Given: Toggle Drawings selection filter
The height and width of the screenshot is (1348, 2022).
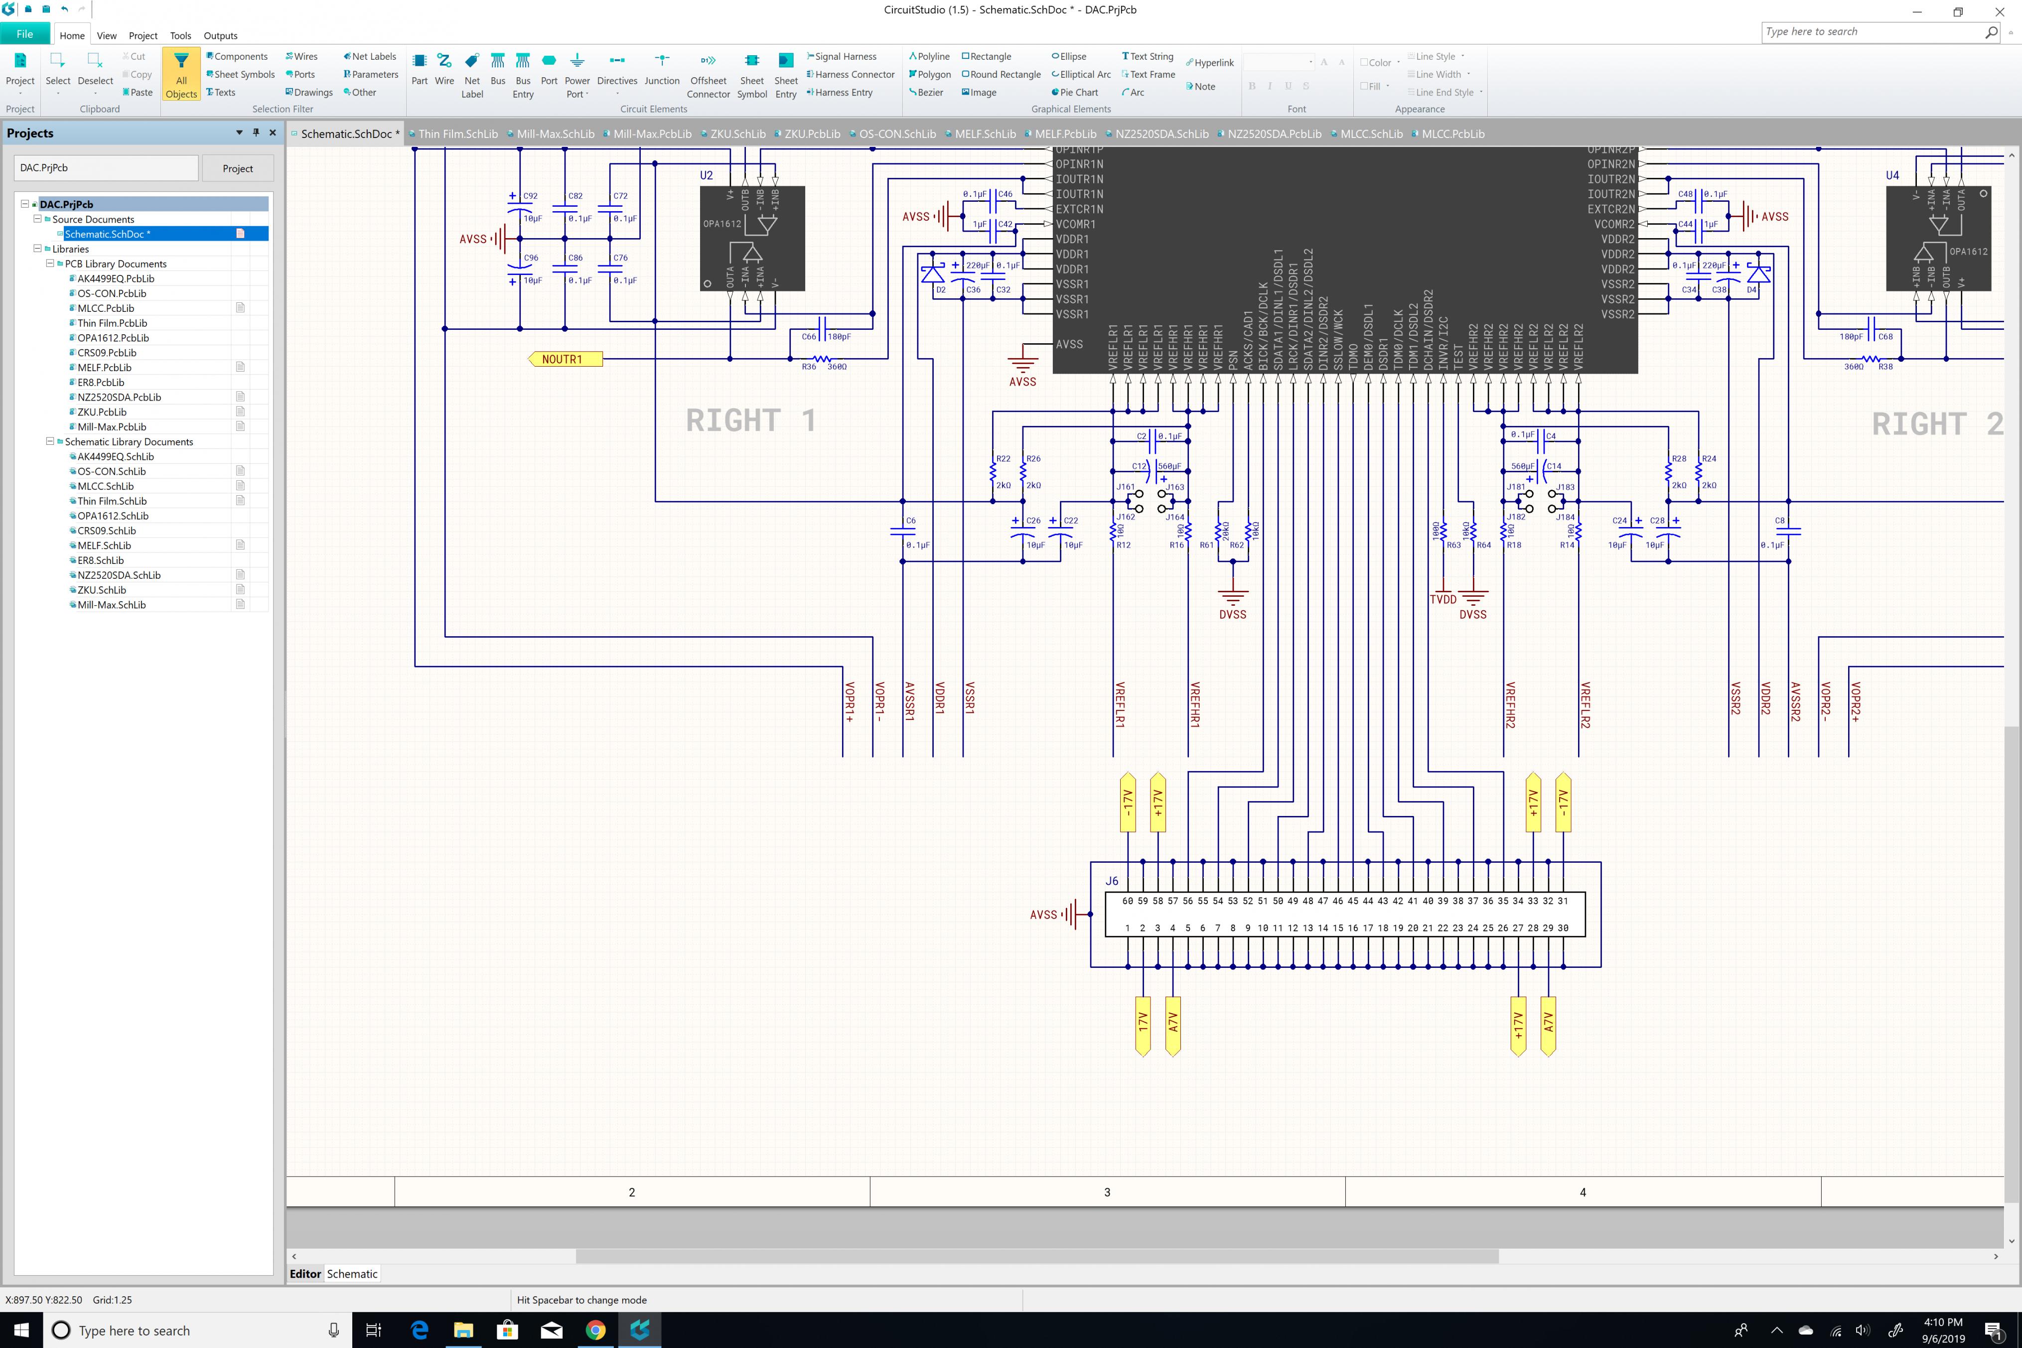Looking at the screenshot, I should 308,93.
